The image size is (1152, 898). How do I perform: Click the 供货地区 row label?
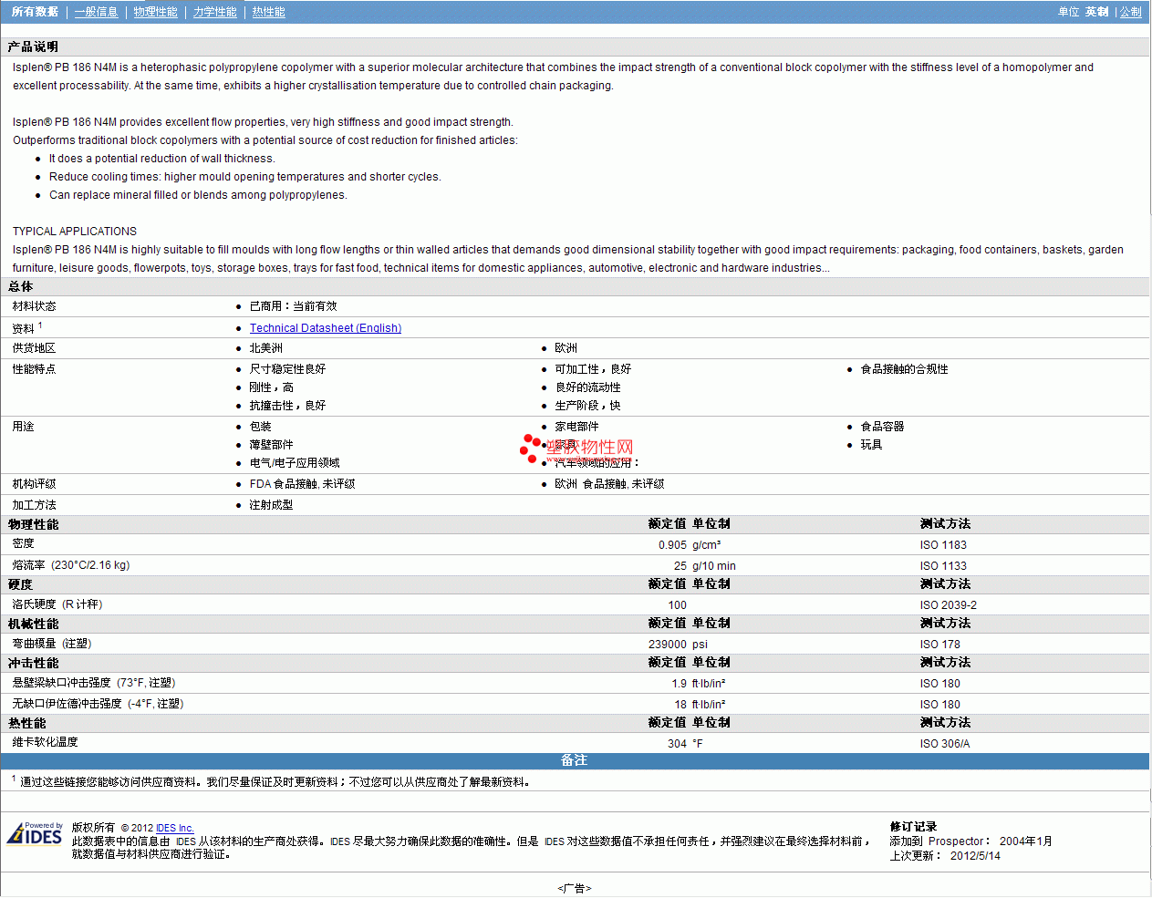pyautogui.click(x=34, y=348)
